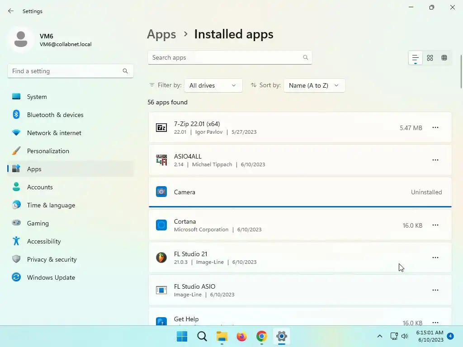Open more options for Cortana

(x=435, y=225)
